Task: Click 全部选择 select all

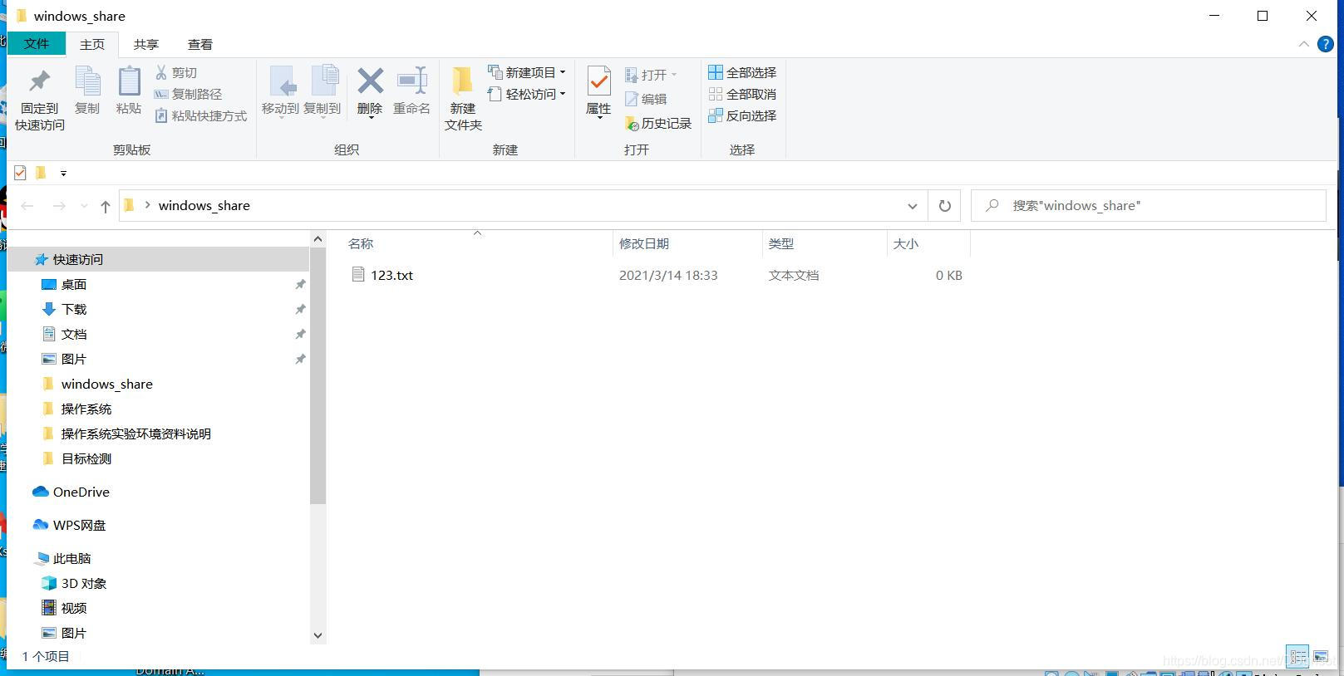Action: [x=742, y=73]
